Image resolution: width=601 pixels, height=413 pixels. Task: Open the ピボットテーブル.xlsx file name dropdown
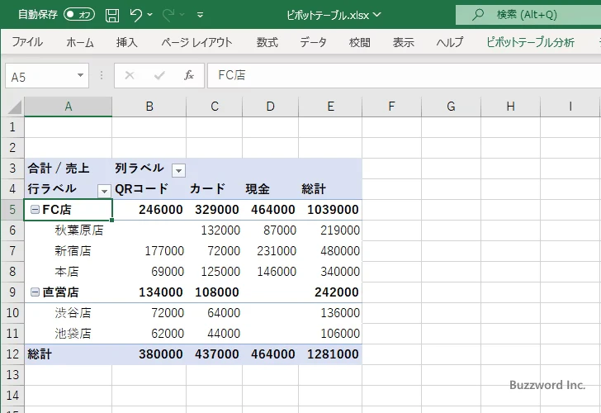pyautogui.click(x=377, y=15)
